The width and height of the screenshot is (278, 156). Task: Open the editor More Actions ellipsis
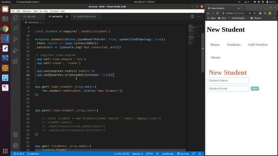[x=199, y=16]
